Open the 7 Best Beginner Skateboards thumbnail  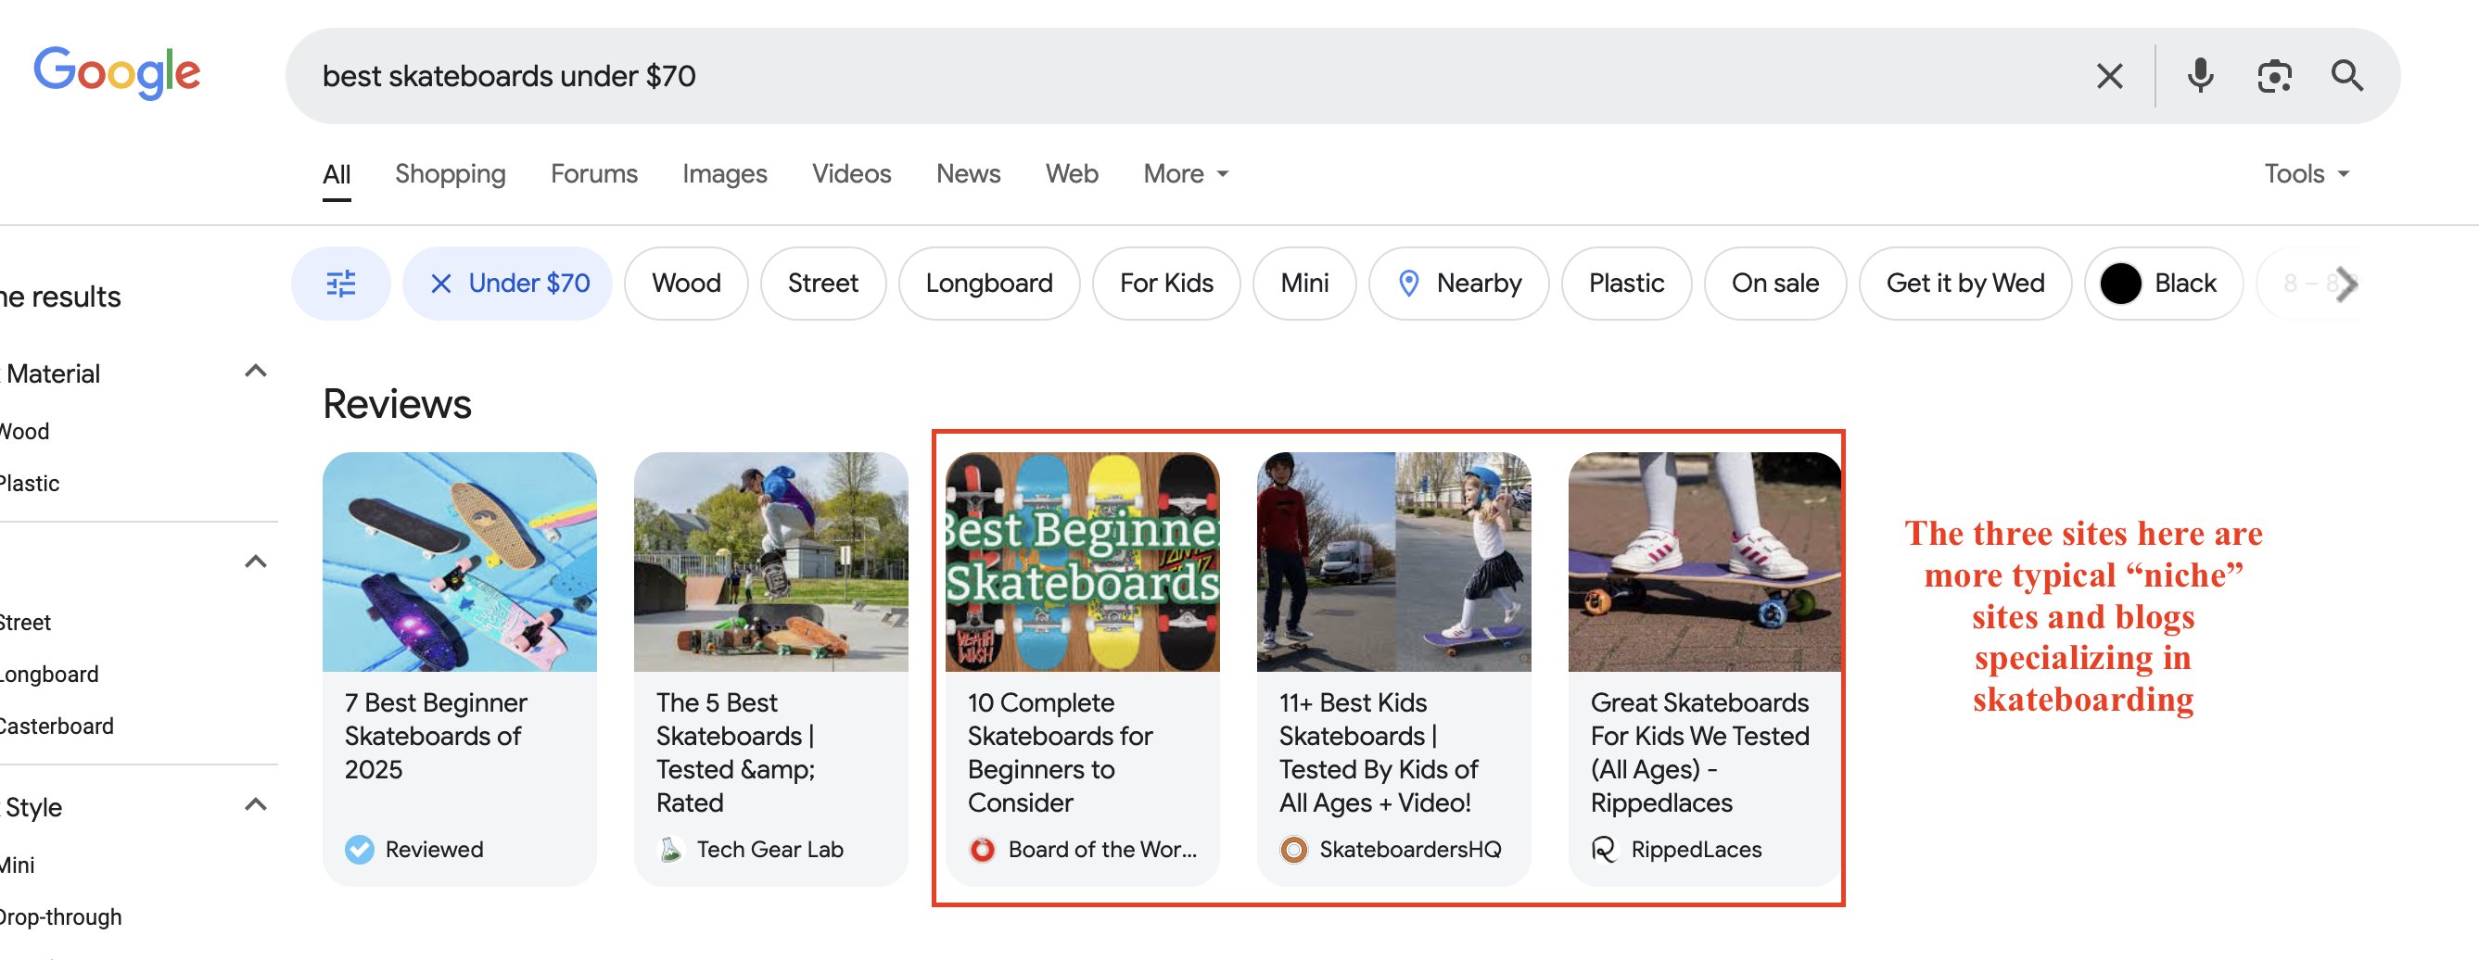(x=460, y=561)
